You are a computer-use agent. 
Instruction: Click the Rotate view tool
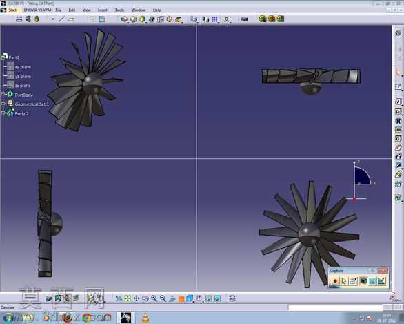pyautogui.click(x=145, y=298)
